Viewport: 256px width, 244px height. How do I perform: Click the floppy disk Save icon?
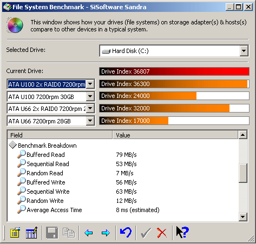point(52,233)
